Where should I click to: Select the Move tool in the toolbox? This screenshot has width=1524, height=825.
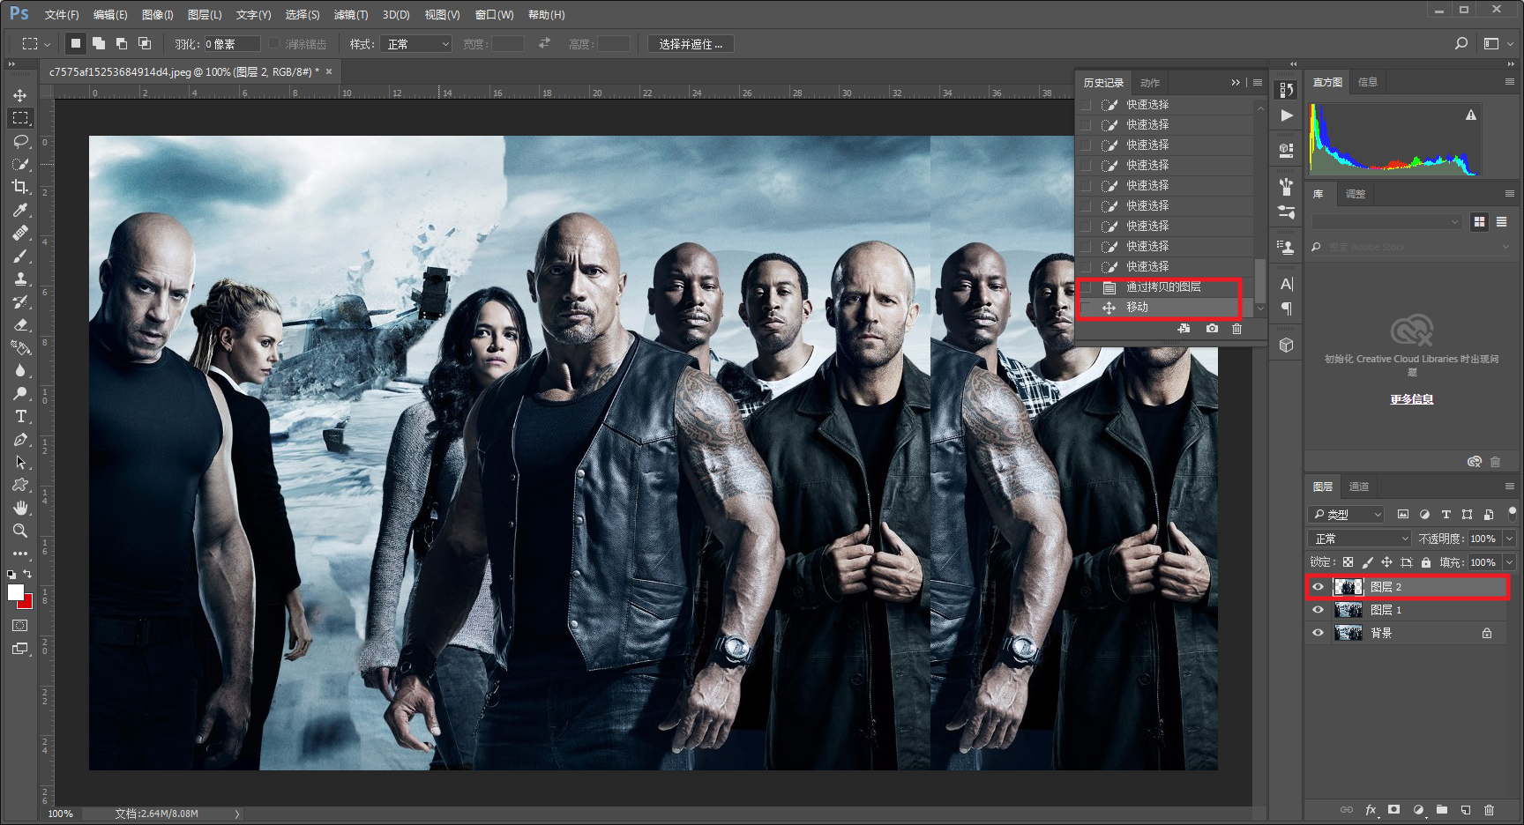(x=19, y=95)
